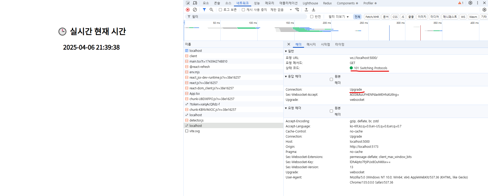
Task: Select the ?token=xaIqAcQRdz-f websocket row
Action: (x=233, y=104)
